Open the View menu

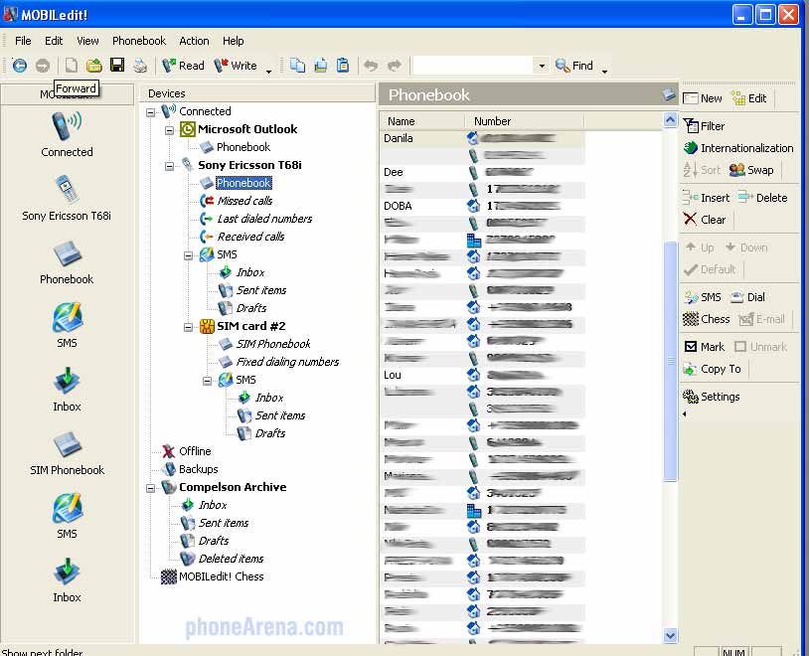87,41
